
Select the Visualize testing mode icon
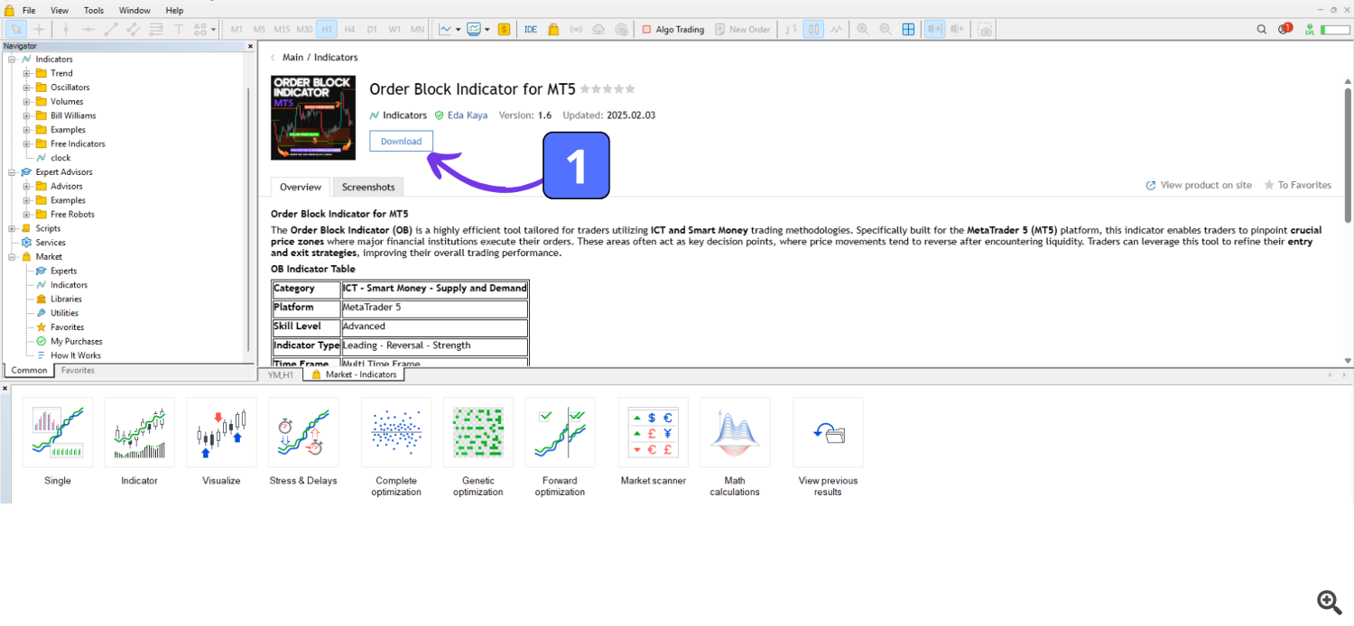tap(221, 431)
